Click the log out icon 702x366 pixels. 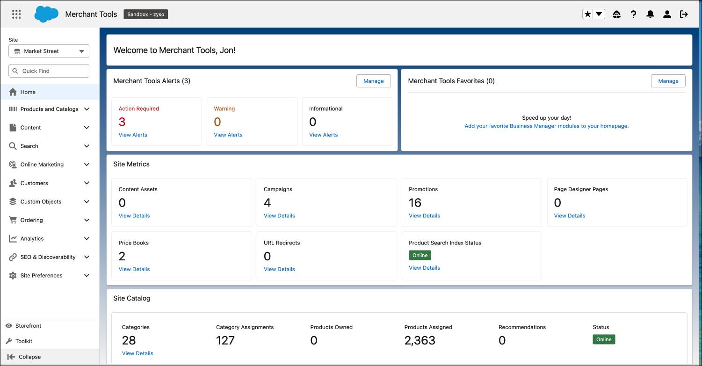coord(684,14)
